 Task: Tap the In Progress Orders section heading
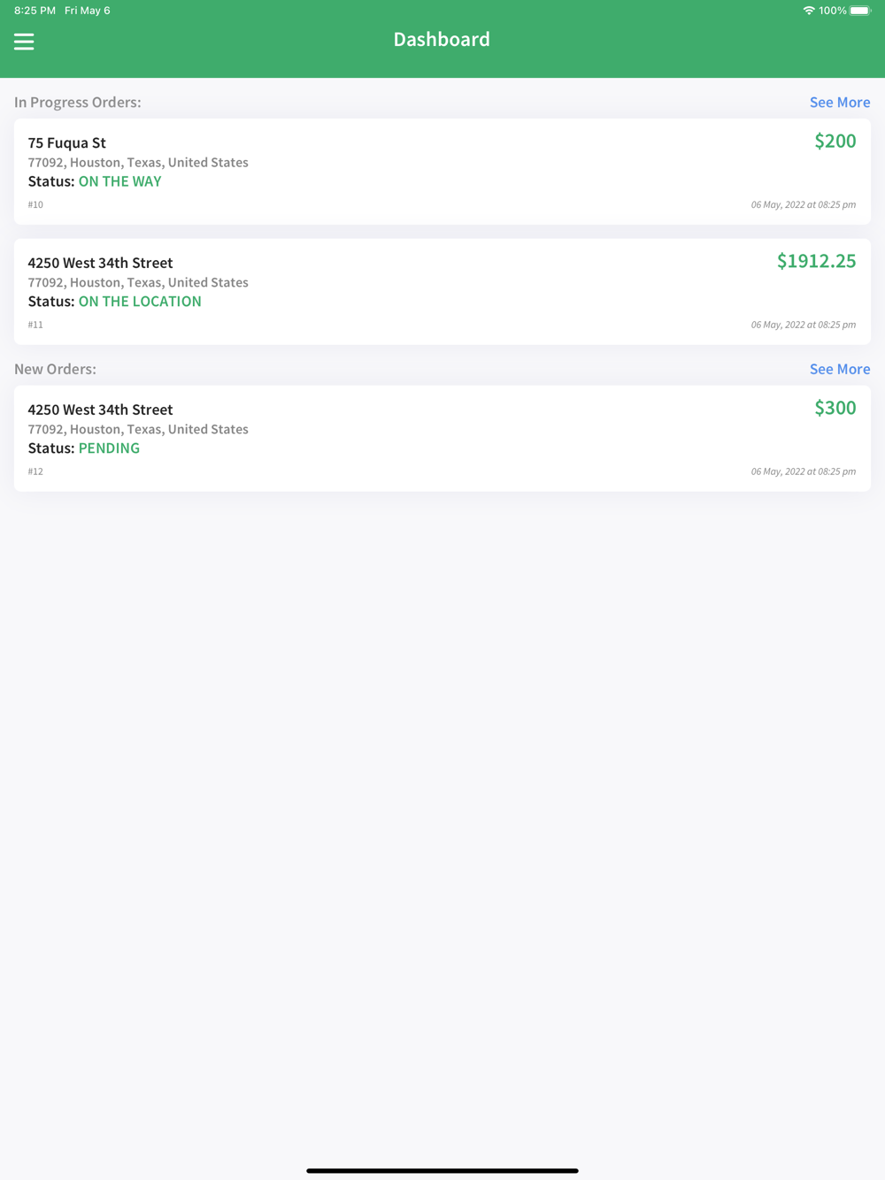pyautogui.click(x=78, y=103)
